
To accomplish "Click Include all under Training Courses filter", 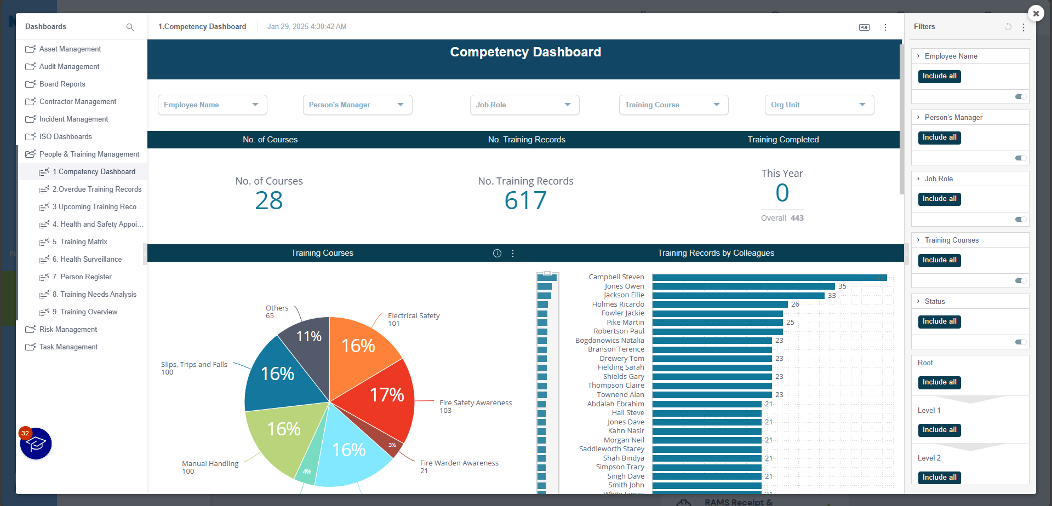I will [x=939, y=260].
